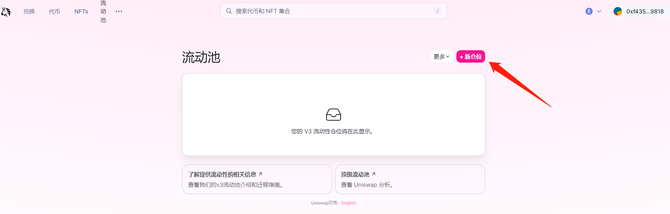Open the three-dots more menu in navbar
This screenshot has height=214, width=670.
tap(119, 11)
